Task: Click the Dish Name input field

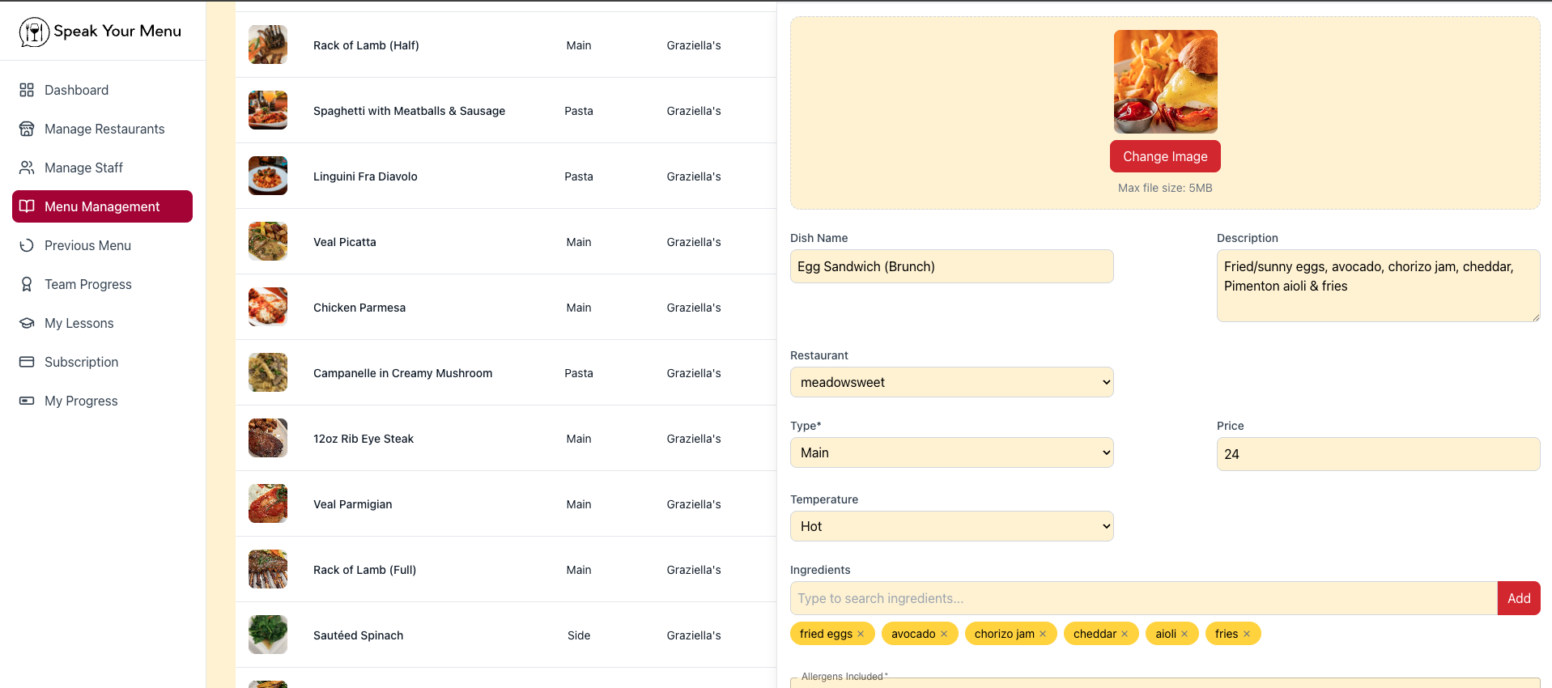Action: [951, 266]
